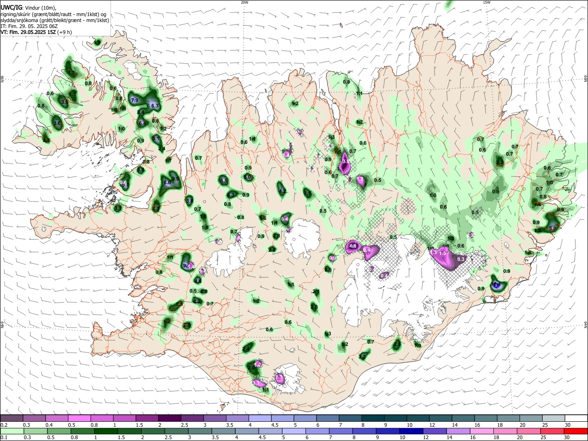Click the '(+9 h)' forecast offset
This screenshot has height=441, width=588.
[65, 32]
